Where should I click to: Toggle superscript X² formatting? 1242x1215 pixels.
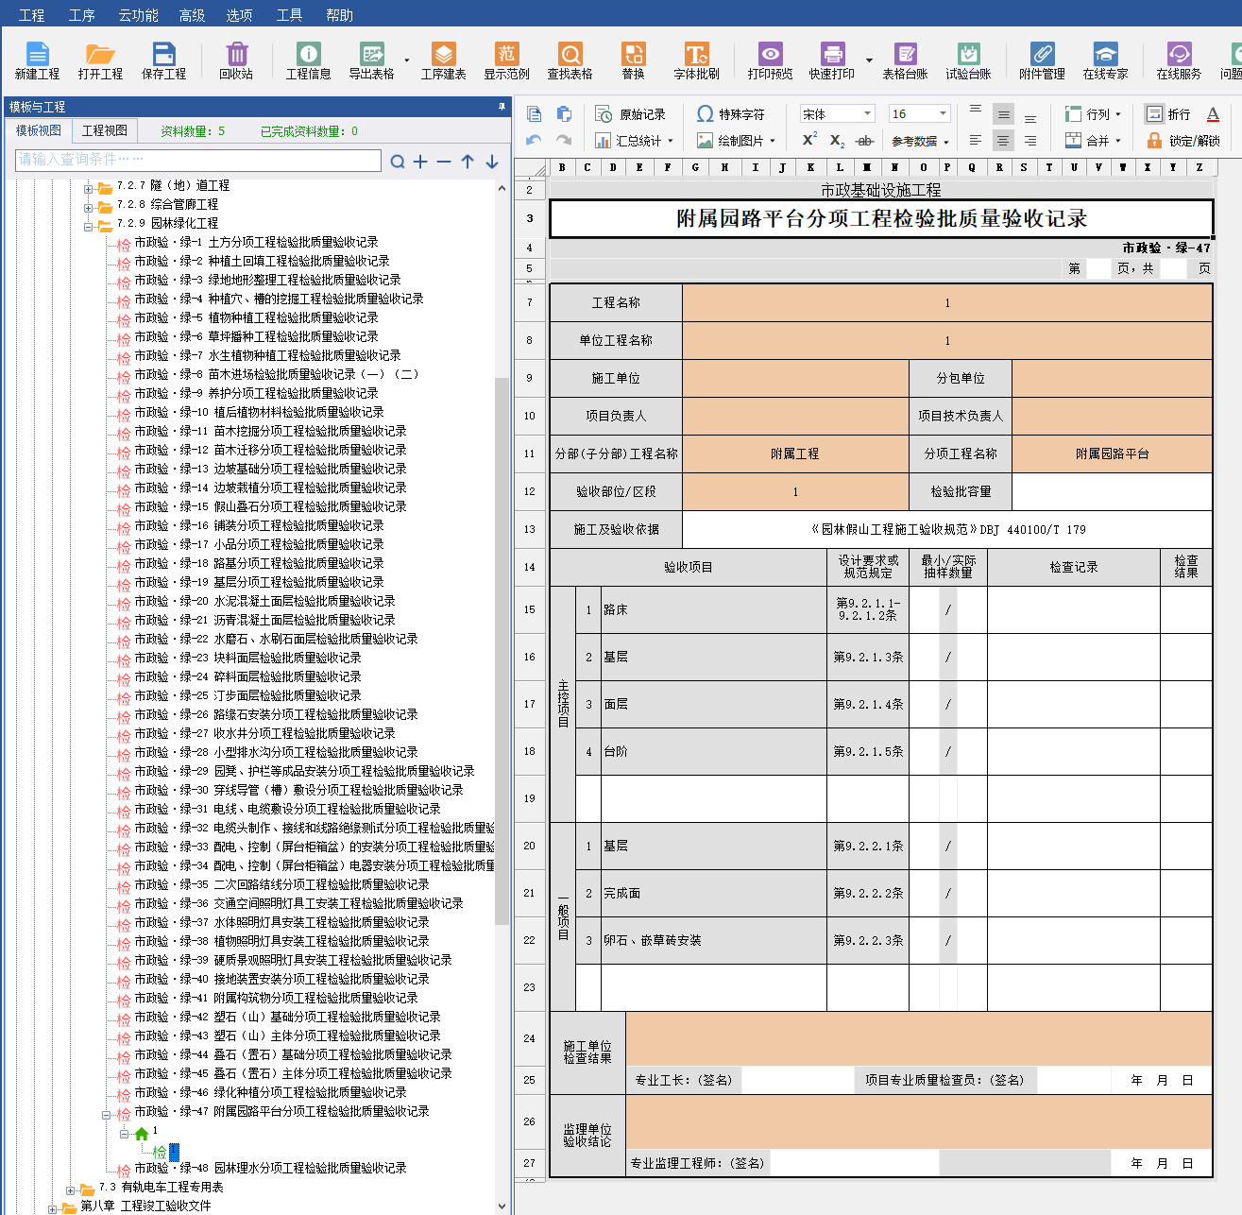pyautogui.click(x=809, y=140)
